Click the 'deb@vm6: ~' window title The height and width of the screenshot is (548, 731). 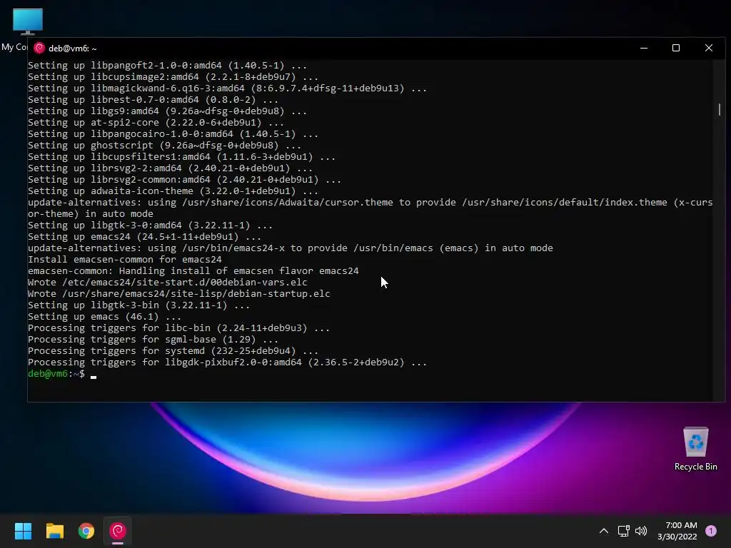coord(73,49)
